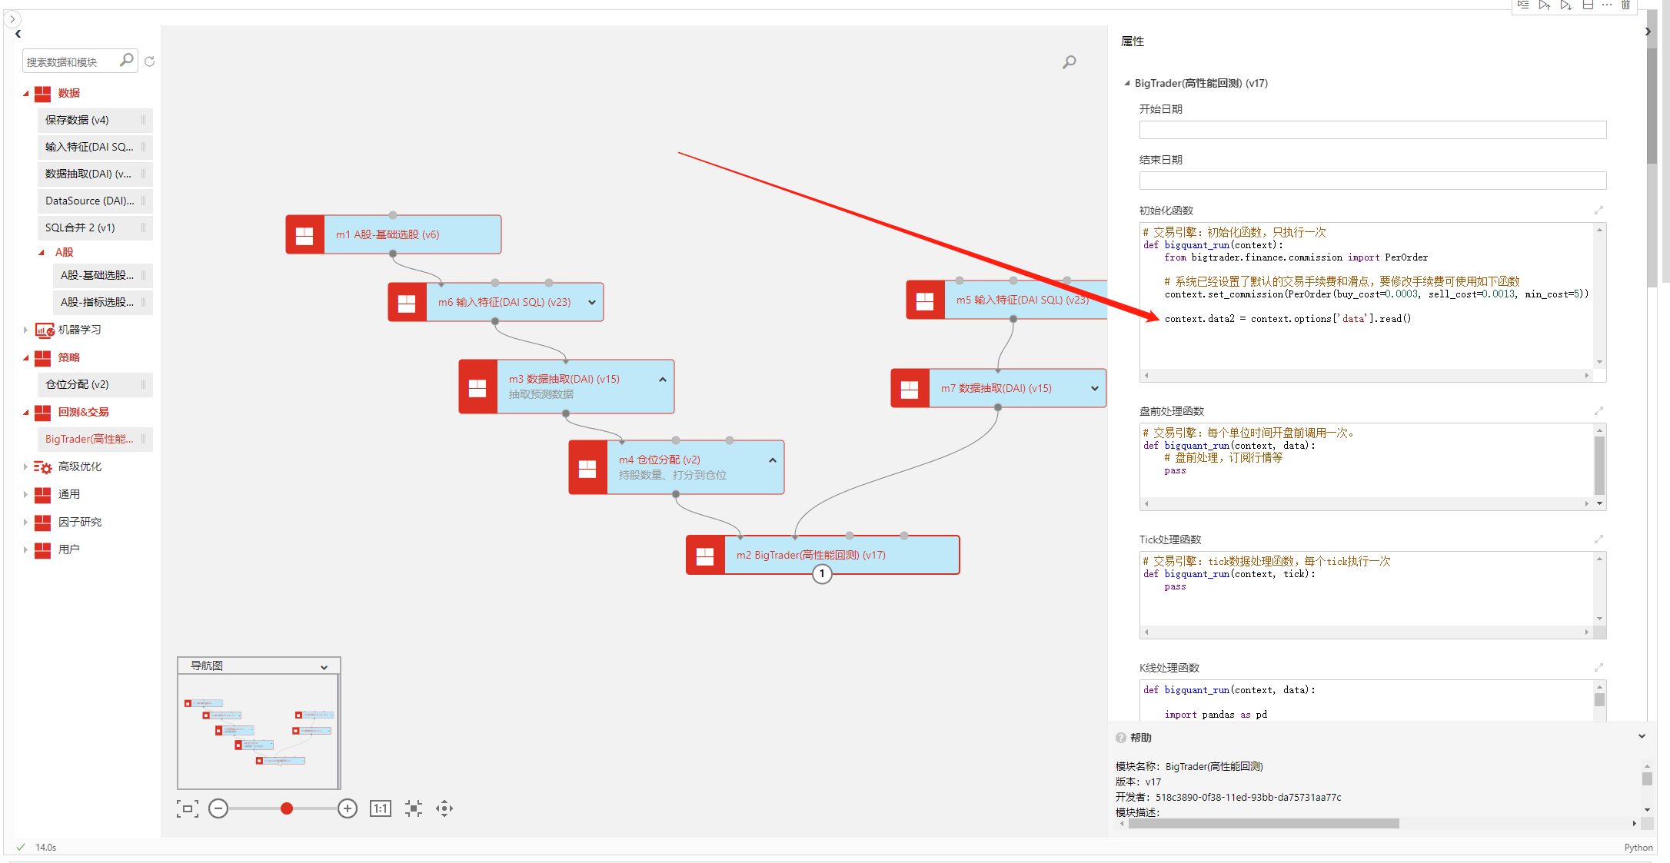Expand the m7 数据抽取 node chevron

[x=1095, y=389]
